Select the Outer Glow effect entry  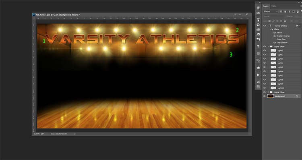281,39
